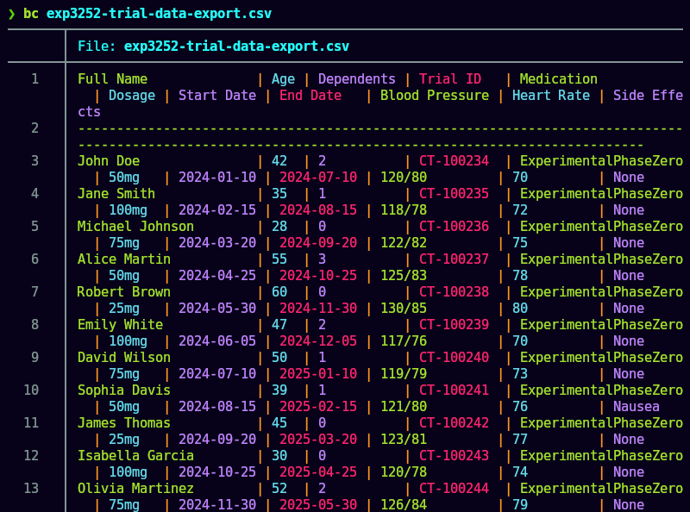
Task: Click David Wilson's trial ID CT-100240
Action: [452, 357]
